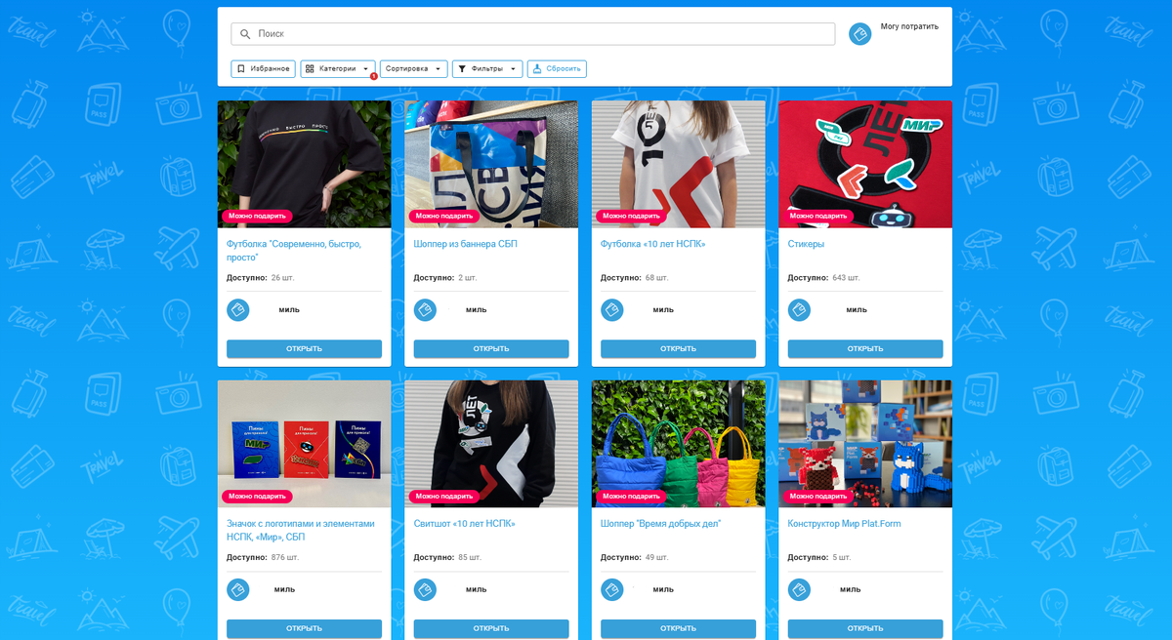Click the miles icon on Стикеры card
Screen dimensions: 1172x640
(x=799, y=310)
